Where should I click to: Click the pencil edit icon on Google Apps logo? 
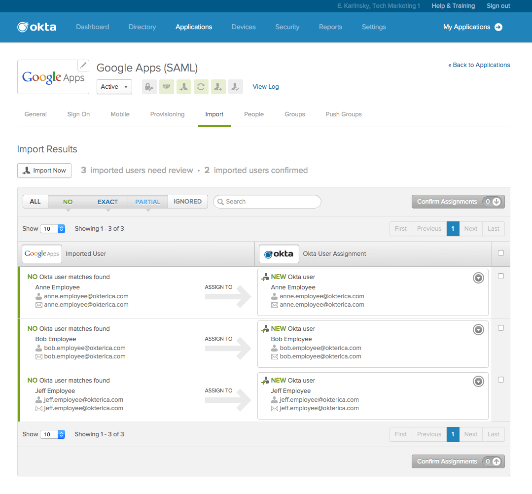[x=83, y=66]
